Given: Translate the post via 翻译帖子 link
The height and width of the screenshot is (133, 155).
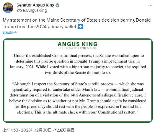Looking at the screenshot, I should [9, 33].
